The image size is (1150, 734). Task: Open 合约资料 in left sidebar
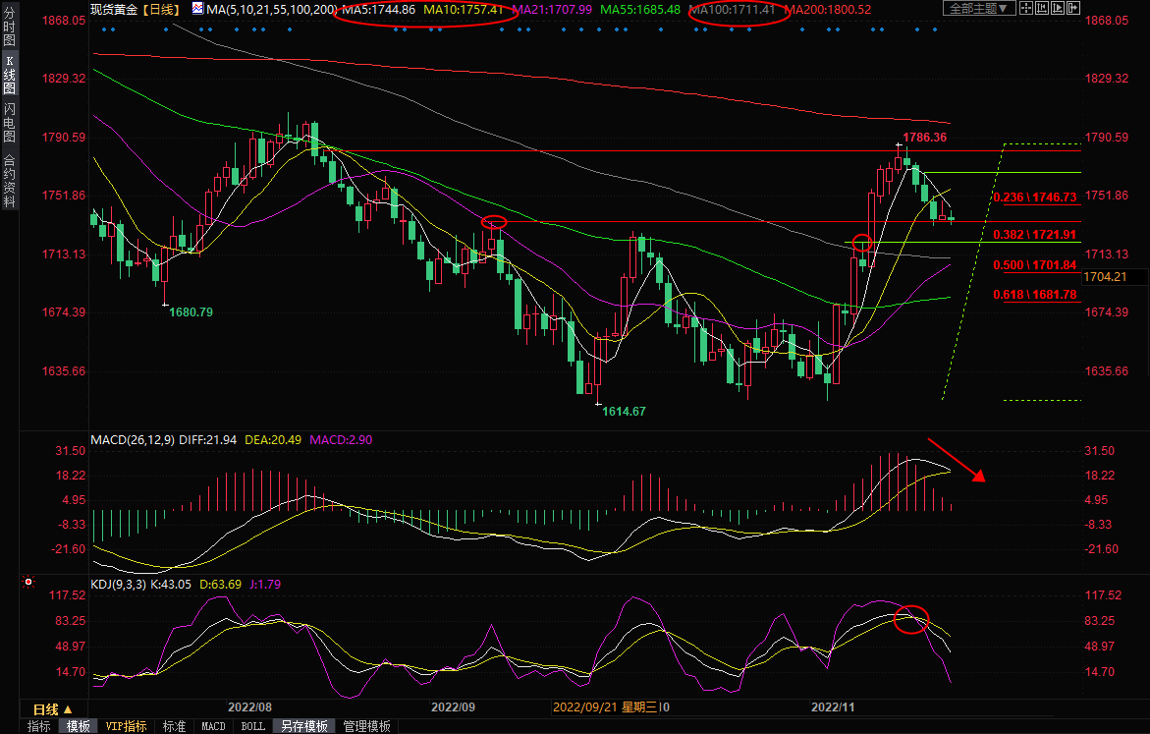(9, 180)
